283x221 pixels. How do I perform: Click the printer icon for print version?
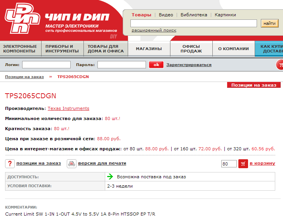[71, 164]
